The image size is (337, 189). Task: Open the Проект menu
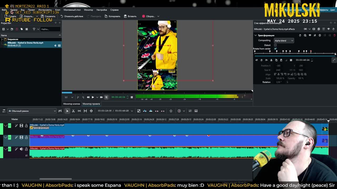pos(31,10)
